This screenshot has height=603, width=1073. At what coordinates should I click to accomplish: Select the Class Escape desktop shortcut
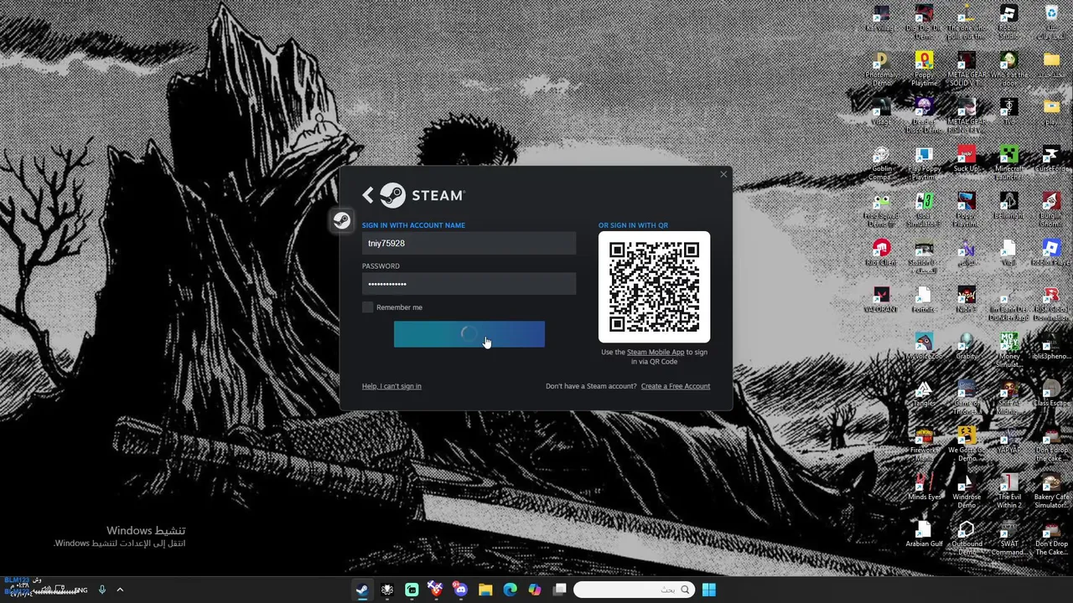[x=1051, y=394]
